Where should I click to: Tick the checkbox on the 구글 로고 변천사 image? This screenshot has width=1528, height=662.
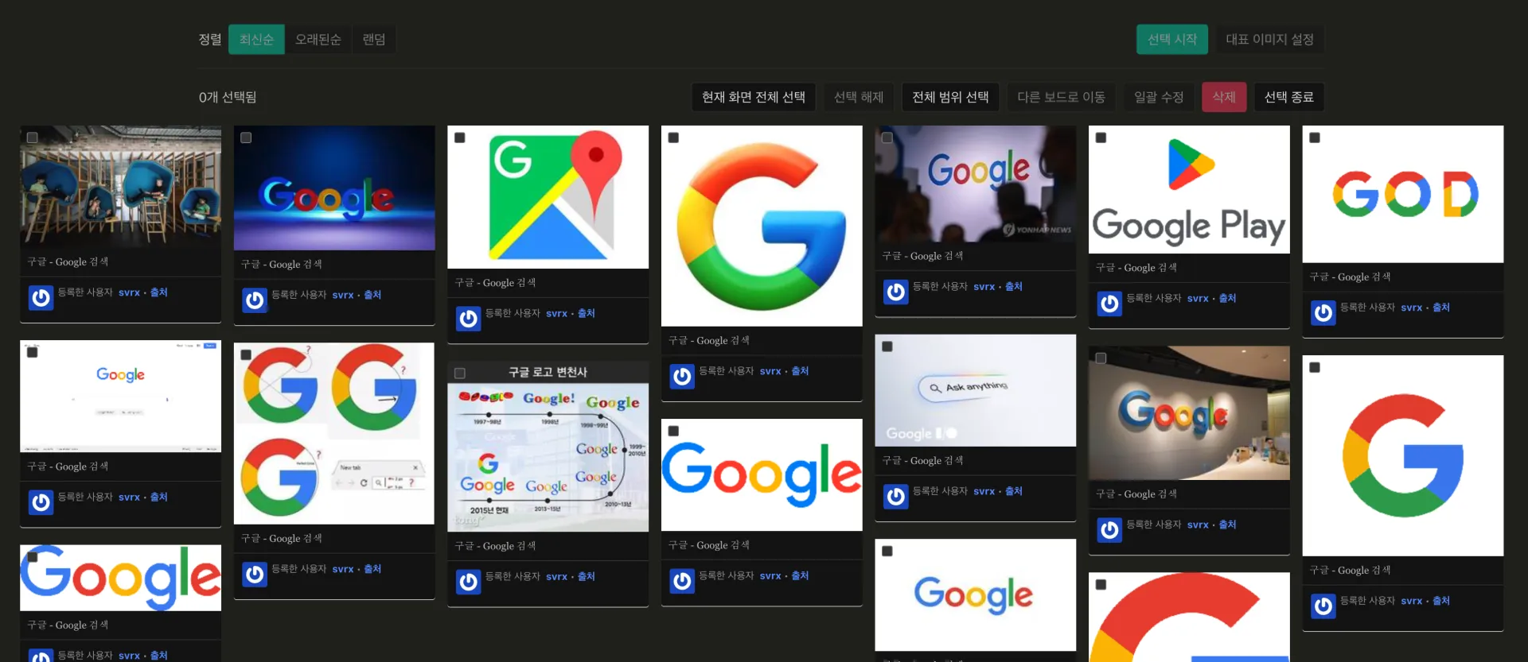pos(460,373)
